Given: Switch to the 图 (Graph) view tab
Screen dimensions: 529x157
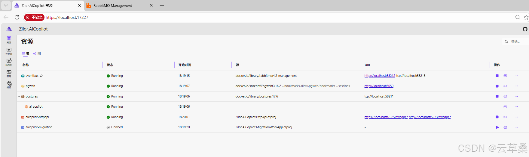Looking at the screenshot, I should (x=37, y=54).
